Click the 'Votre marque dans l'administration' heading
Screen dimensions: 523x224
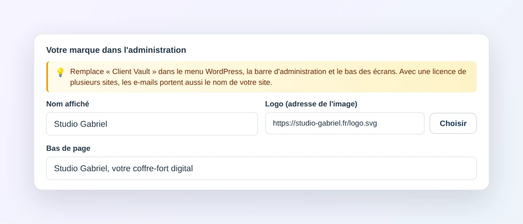[x=116, y=50]
